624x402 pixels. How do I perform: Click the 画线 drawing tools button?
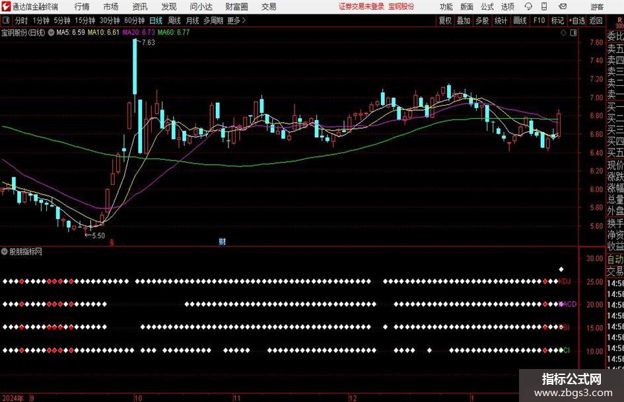520,20
